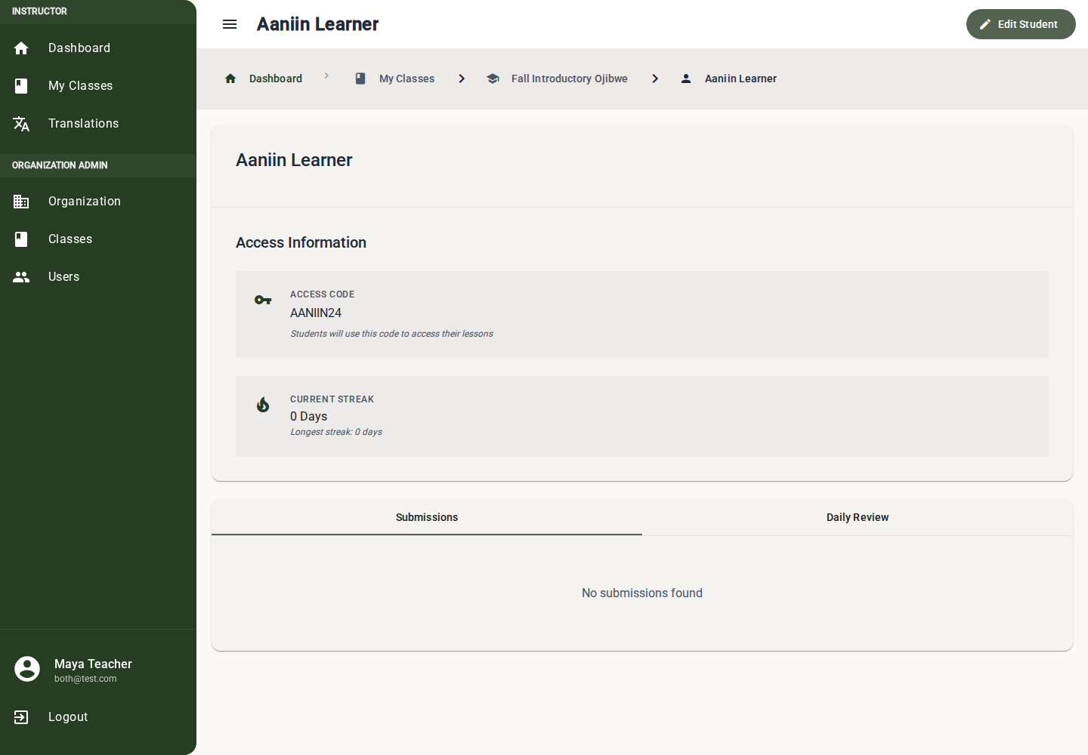Click the pencil icon in Edit Student
This screenshot has height=755, width=1088.
(985, 24)
